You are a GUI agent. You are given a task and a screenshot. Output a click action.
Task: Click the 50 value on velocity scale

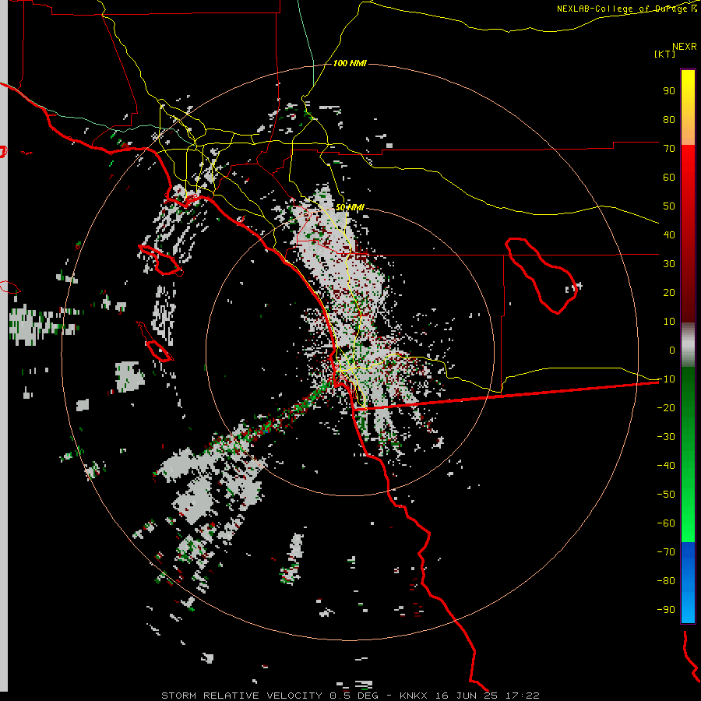click(669, 206)
